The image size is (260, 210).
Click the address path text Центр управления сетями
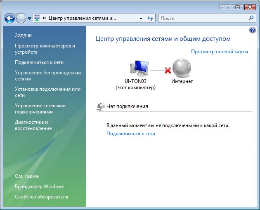point(82,19)
